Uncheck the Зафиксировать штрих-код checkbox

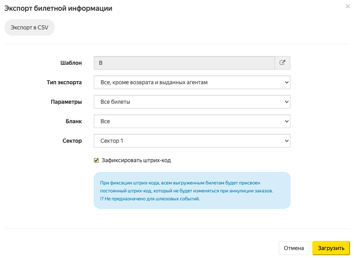coord(96,161)
